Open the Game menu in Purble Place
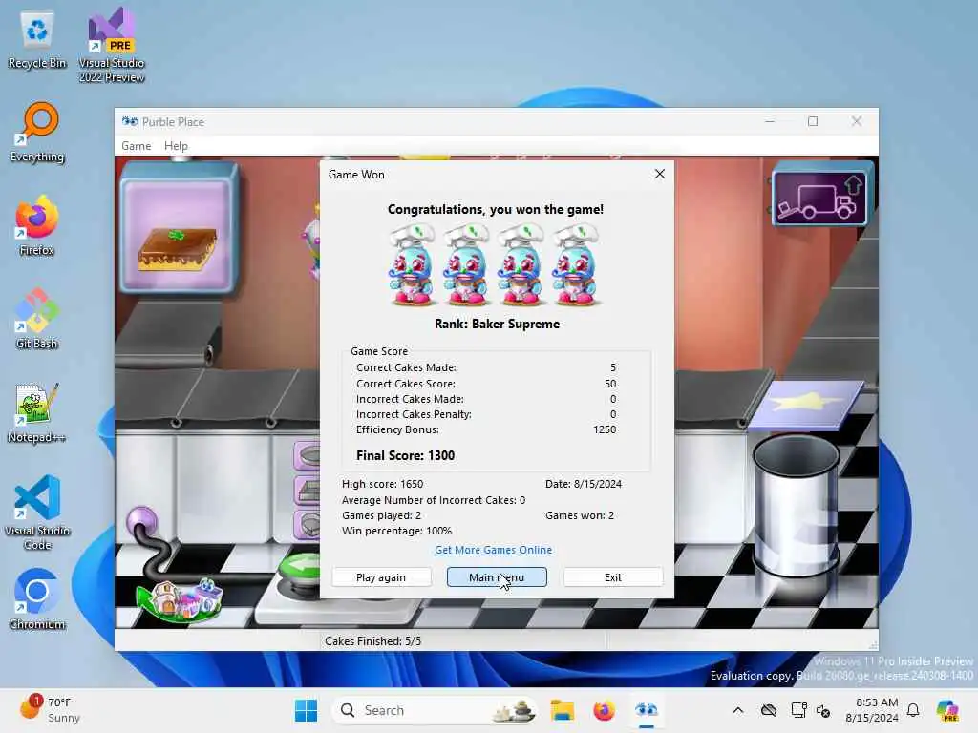Screen dimensions: 978x733 (x=136, y=146)
